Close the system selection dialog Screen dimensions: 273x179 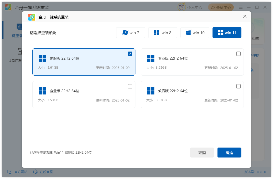point(245,16)
